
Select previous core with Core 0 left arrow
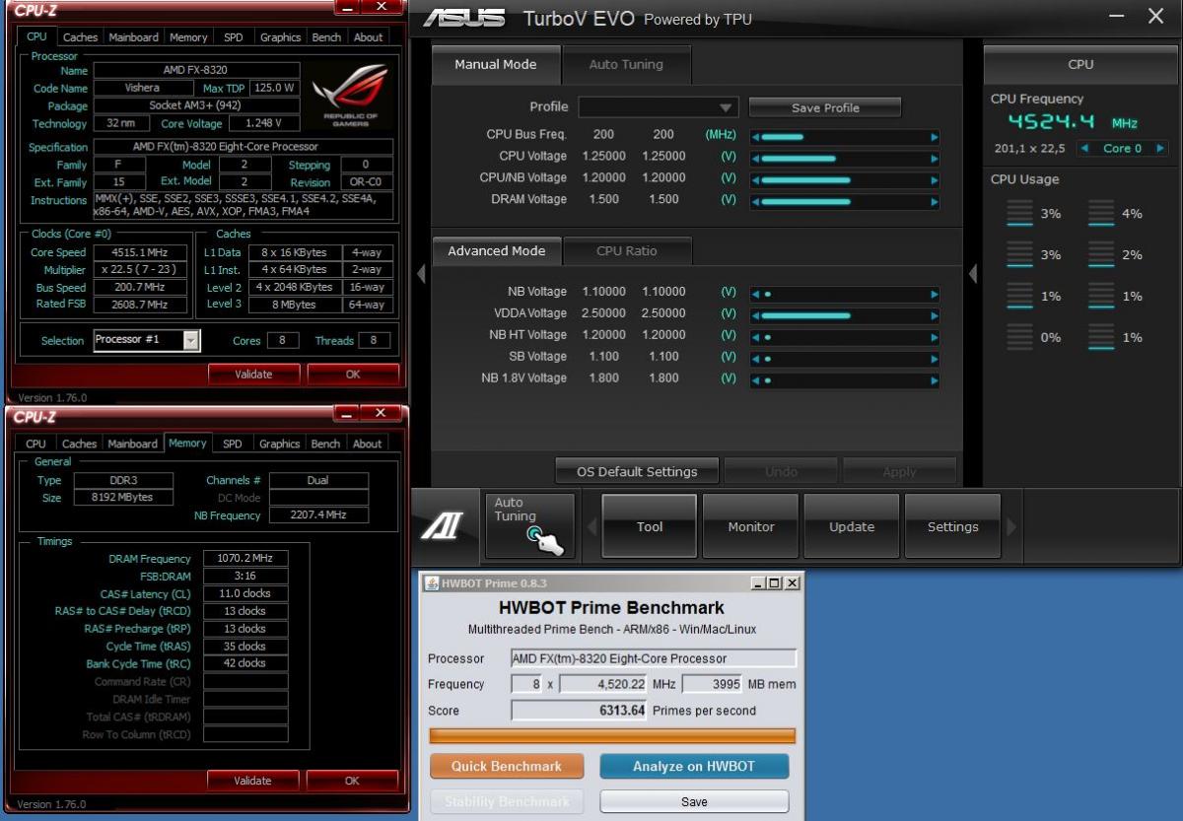[1084, 149]
